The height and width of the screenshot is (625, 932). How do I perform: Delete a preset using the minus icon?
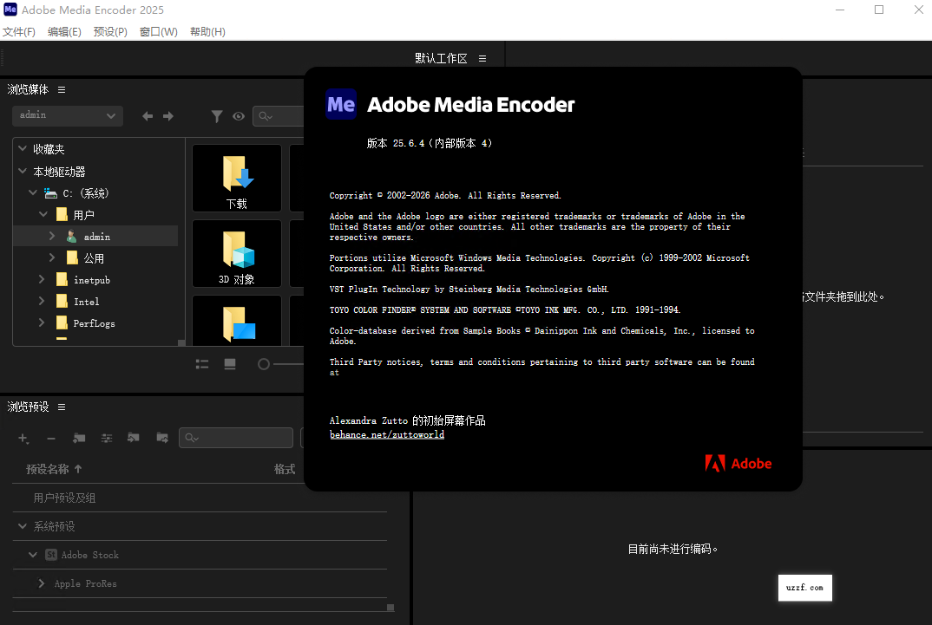tap(51, 438)
